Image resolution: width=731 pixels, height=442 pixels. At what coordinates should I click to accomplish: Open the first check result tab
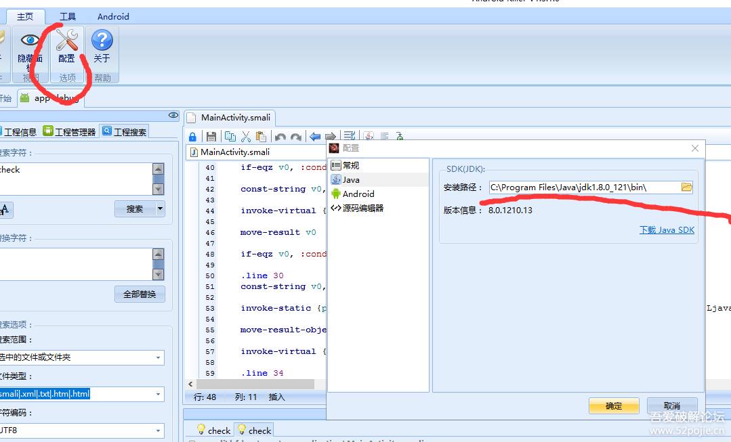pyautogui.click(x=213, y=430)
